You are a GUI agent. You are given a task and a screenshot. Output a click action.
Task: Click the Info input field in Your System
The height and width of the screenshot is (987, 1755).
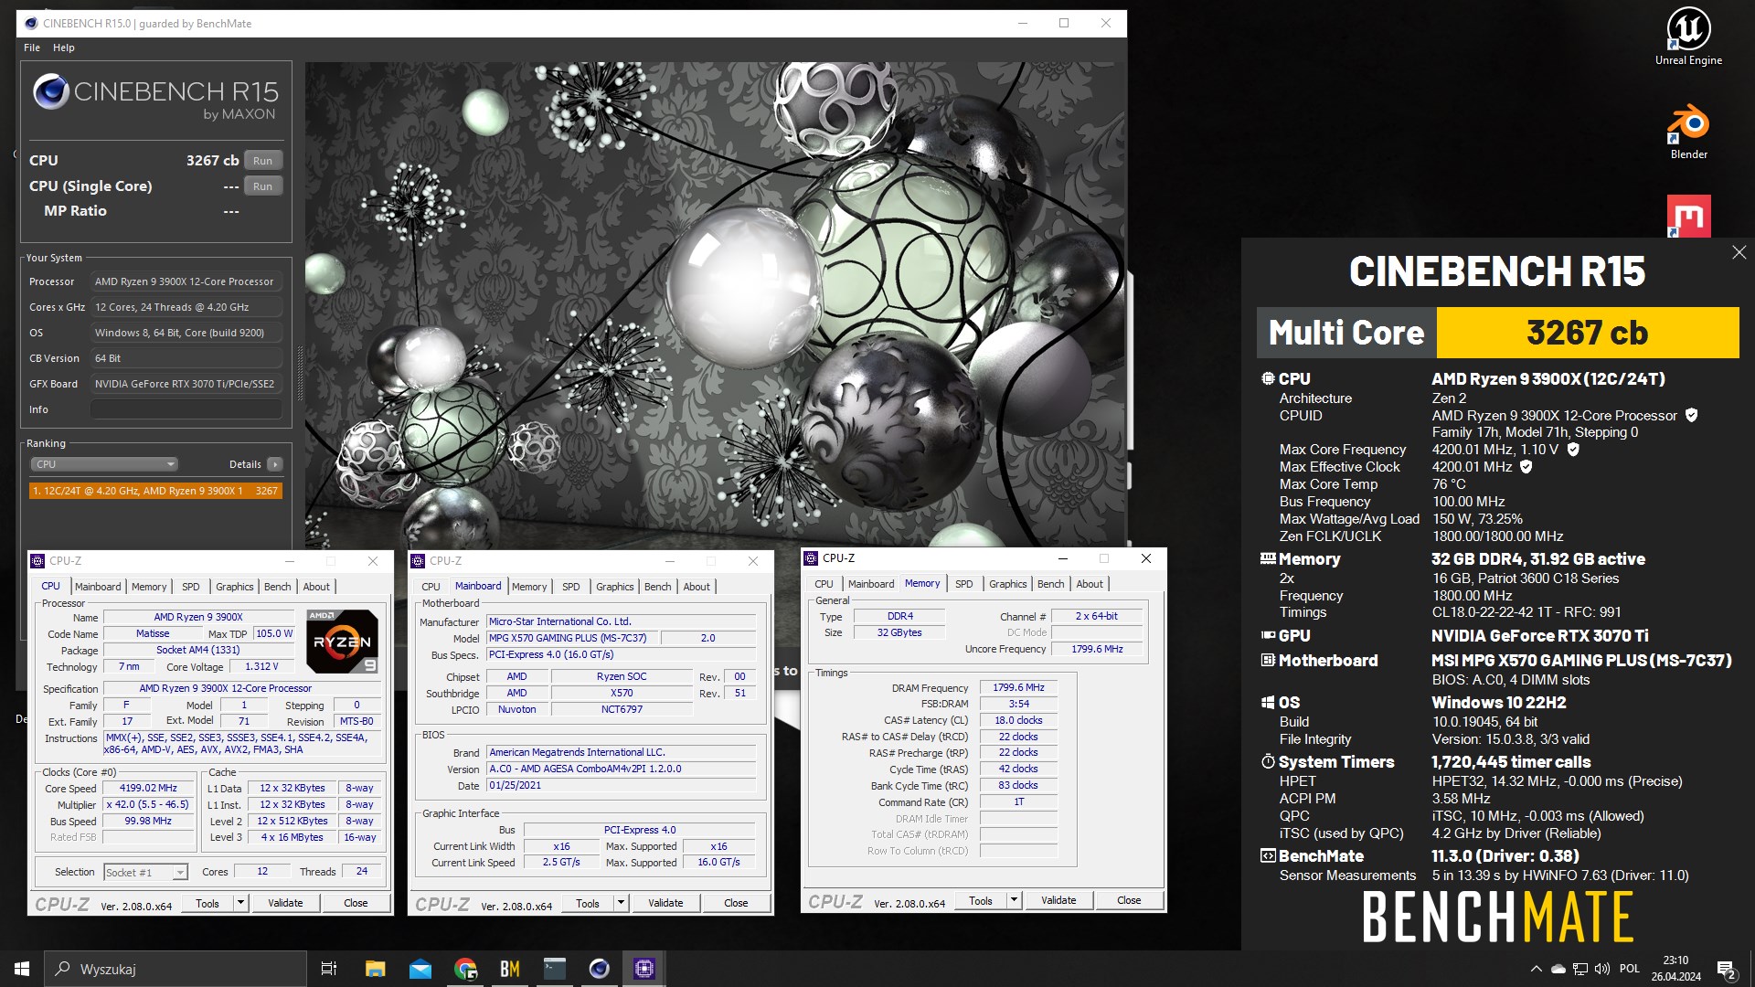186,409
